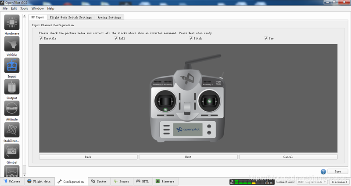Go to the Scopes tab
351x186 pixels.
(x=122, y=181)
